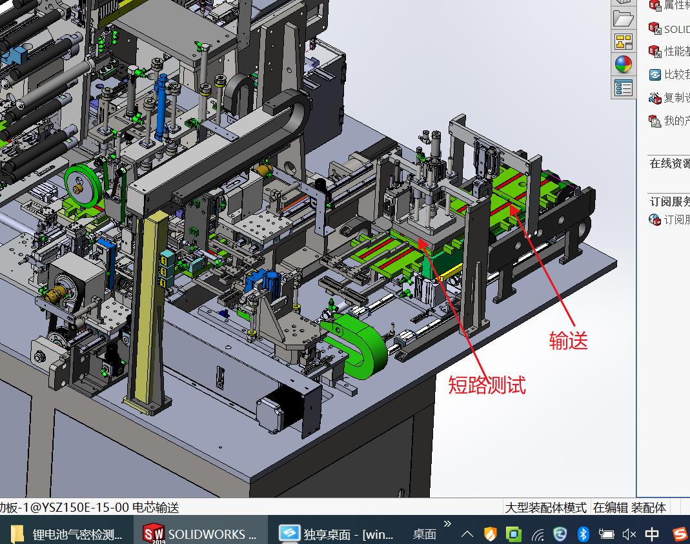Check the battery power tray icon
This screenshot has height=544, width=690.
606,534
